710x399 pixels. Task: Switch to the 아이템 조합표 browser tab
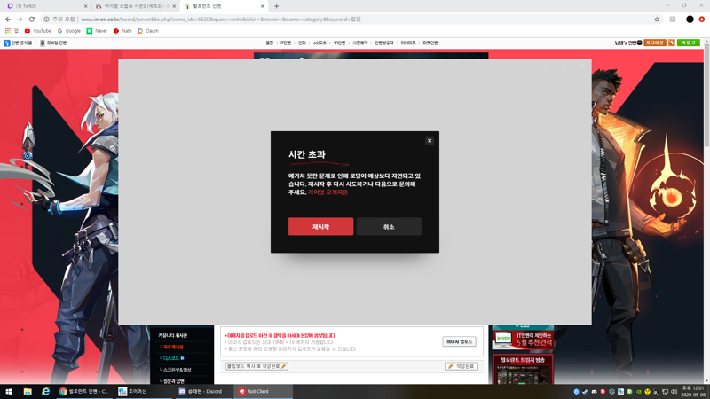(x=134, y=6)
